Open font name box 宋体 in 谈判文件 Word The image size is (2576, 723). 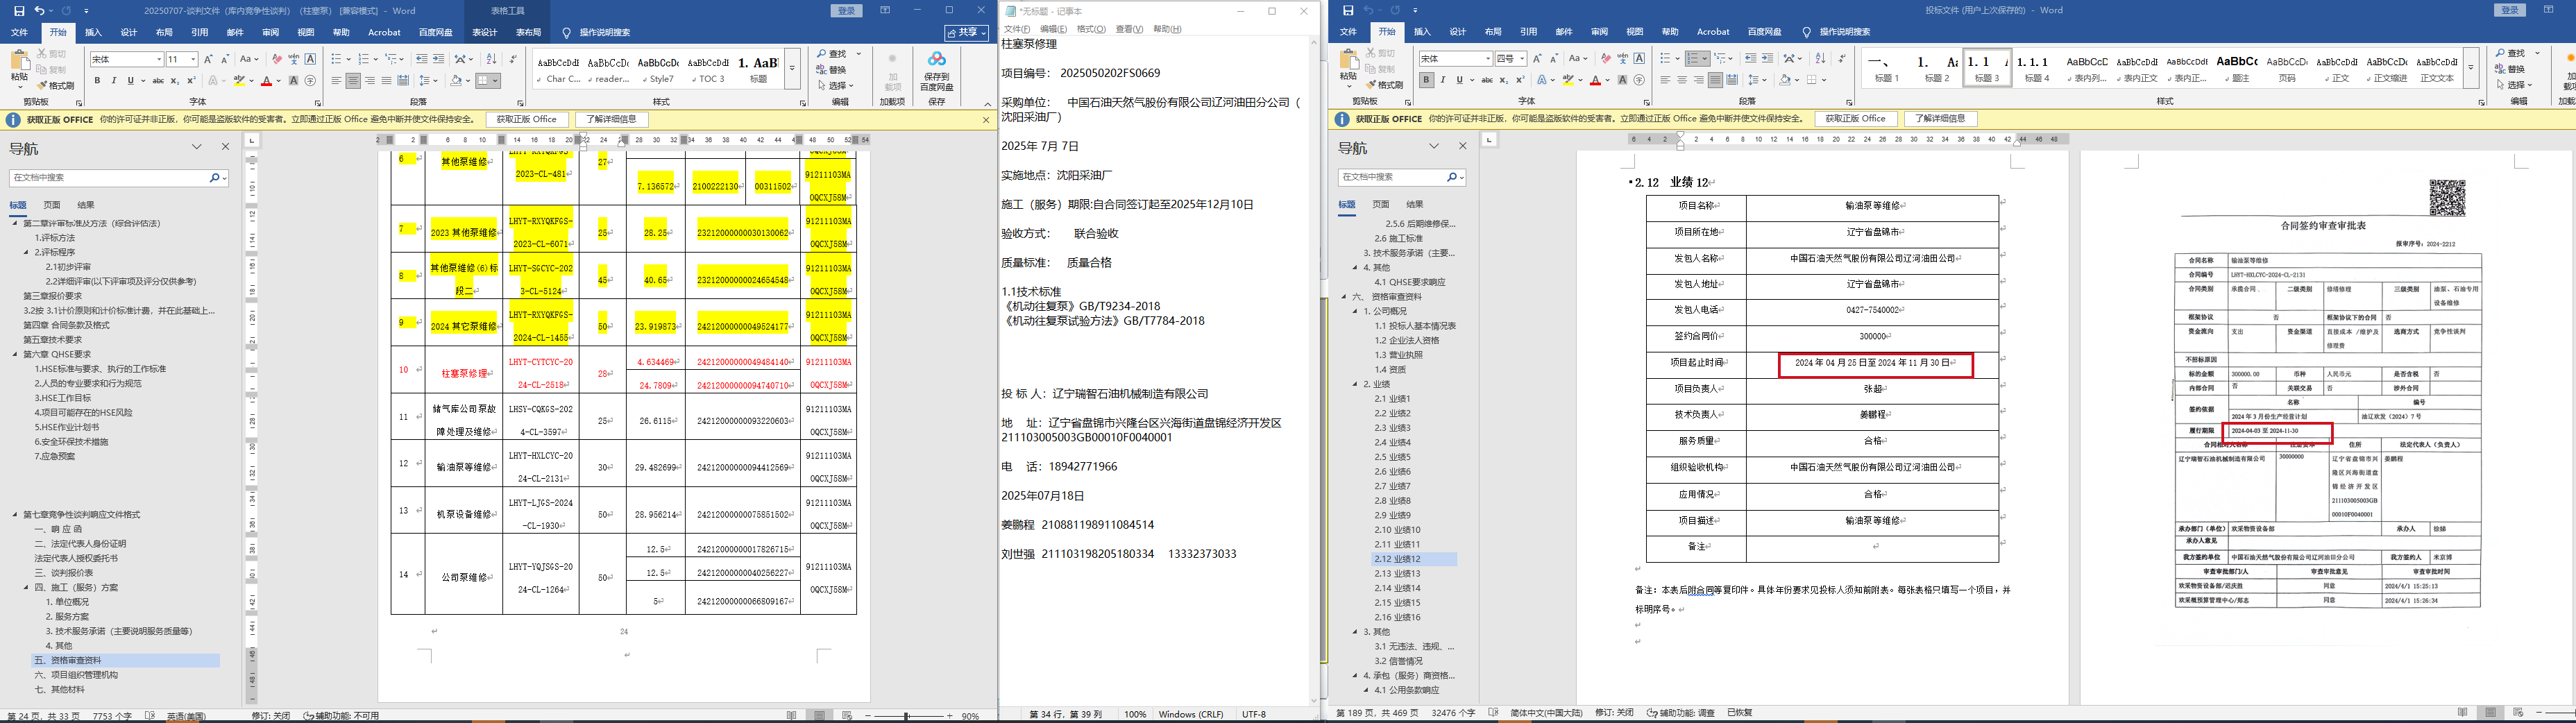click(x=127, y=59)
